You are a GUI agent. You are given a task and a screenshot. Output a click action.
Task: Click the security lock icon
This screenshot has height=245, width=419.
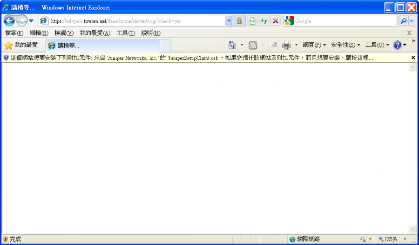pos(239,21)
